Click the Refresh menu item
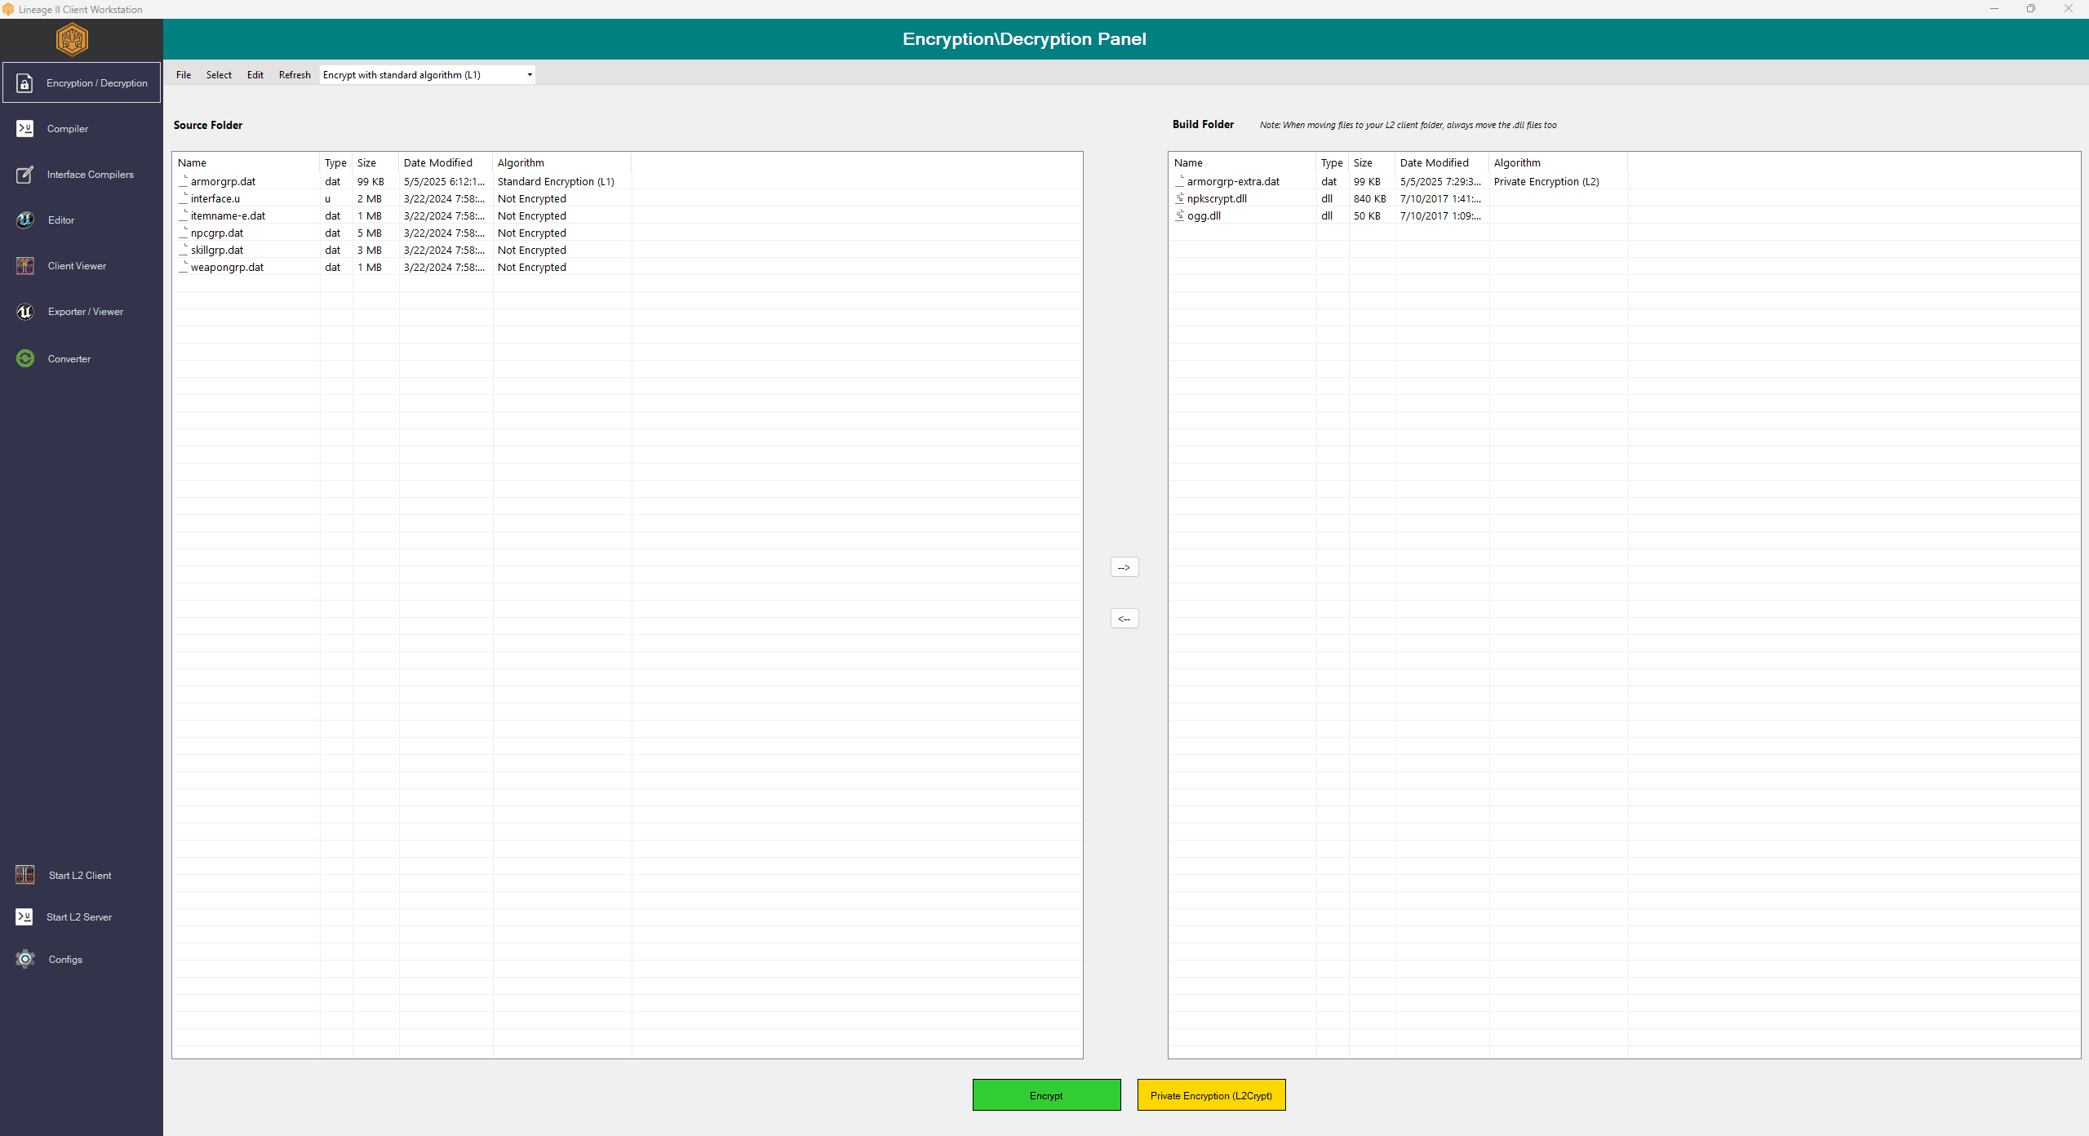The image size is (2089, 1136). tap(295, 75)
